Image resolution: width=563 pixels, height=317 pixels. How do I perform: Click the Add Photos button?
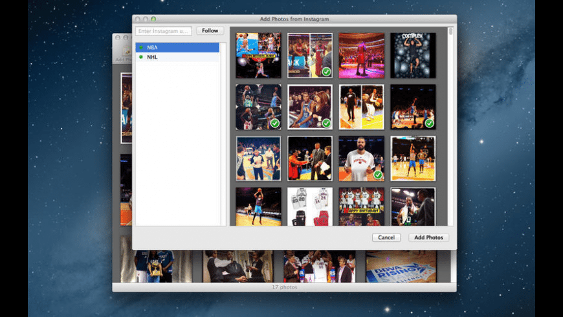click(428, 237)
